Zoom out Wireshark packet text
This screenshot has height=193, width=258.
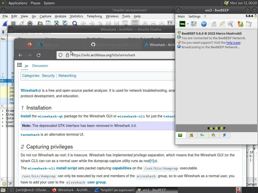click(x=153, y=23)
